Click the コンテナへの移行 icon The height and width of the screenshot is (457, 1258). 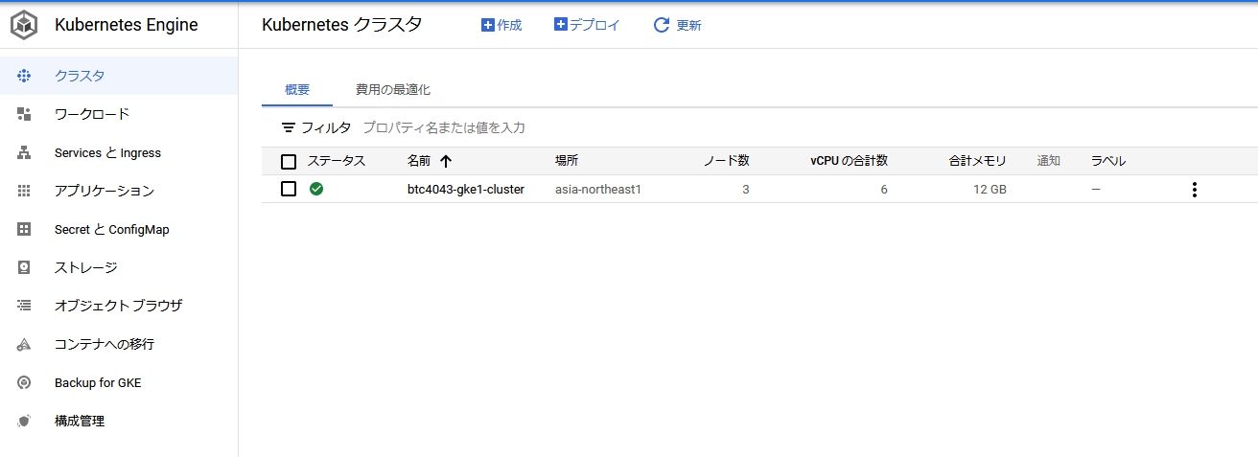tap(25, 344)
